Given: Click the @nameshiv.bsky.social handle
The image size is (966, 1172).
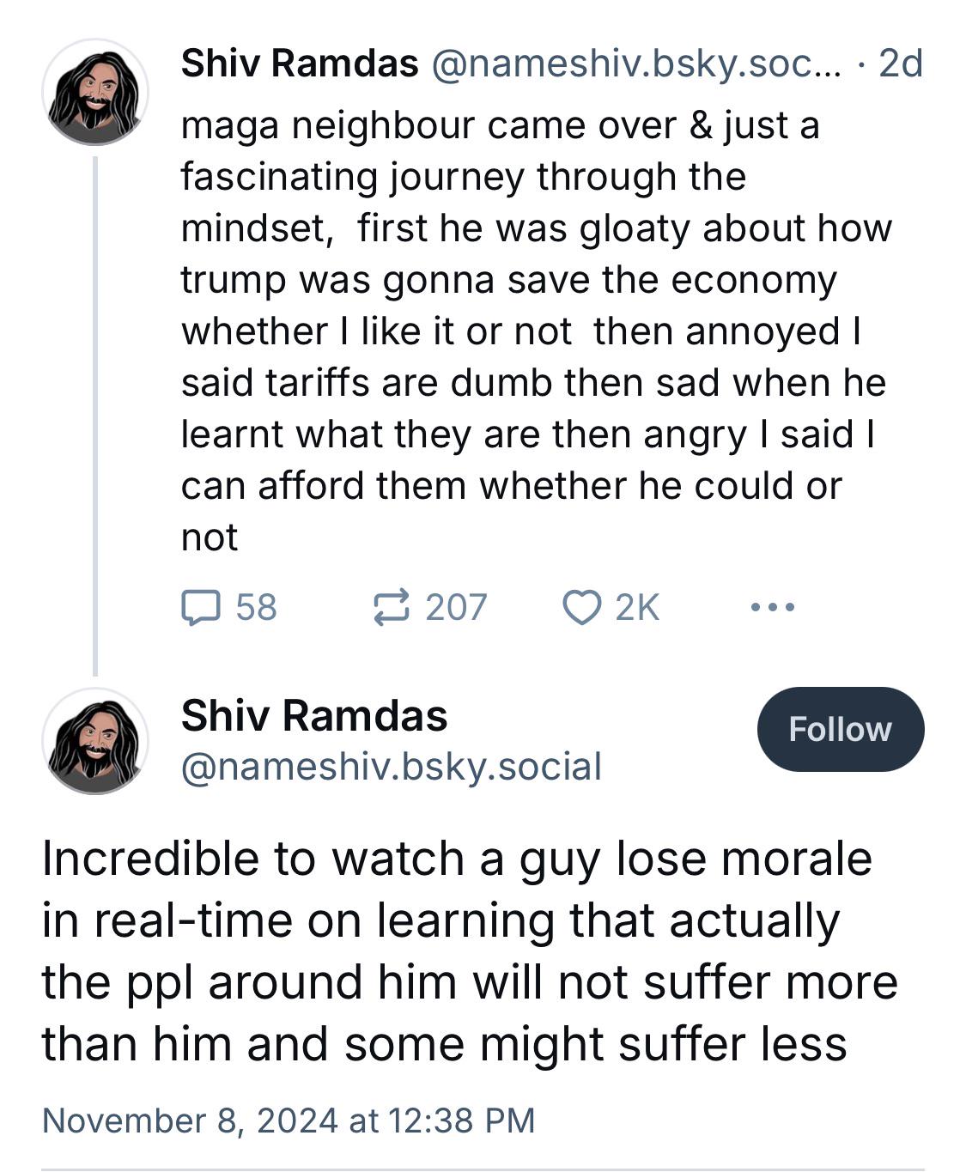Looking at the screenshot, I should pos(392,766).
